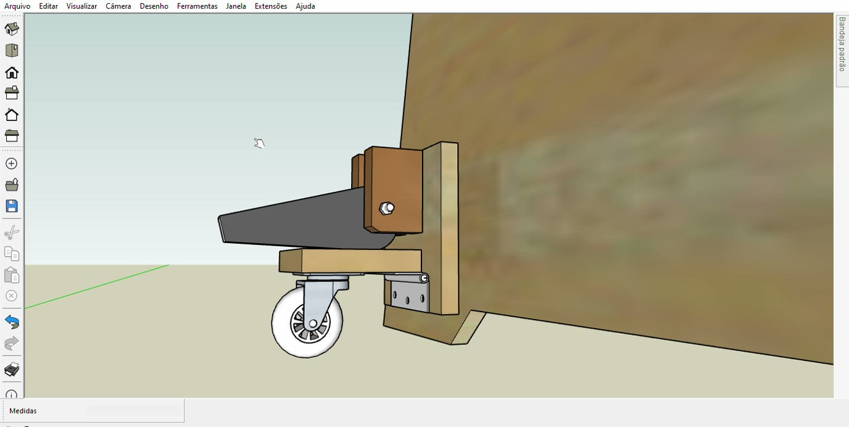The width and height of the screenshot is (849, 427).
Task: Open the Desenho menu
Action: coord(154,6)
